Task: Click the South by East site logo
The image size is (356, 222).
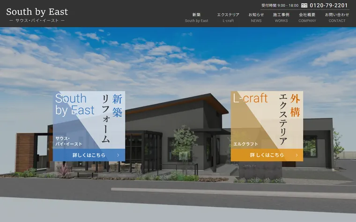Action: point(37,15)
